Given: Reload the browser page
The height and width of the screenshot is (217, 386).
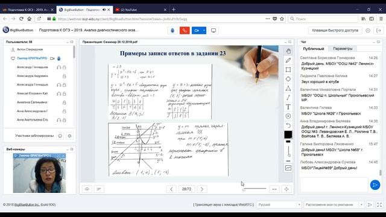Looking at the screenshot, I should point(22,19).
